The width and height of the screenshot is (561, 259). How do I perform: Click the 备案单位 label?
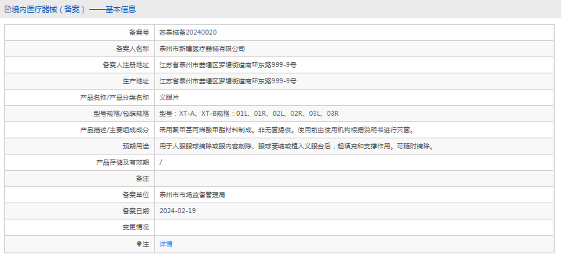pyautogui.click(x=136, y=195)
